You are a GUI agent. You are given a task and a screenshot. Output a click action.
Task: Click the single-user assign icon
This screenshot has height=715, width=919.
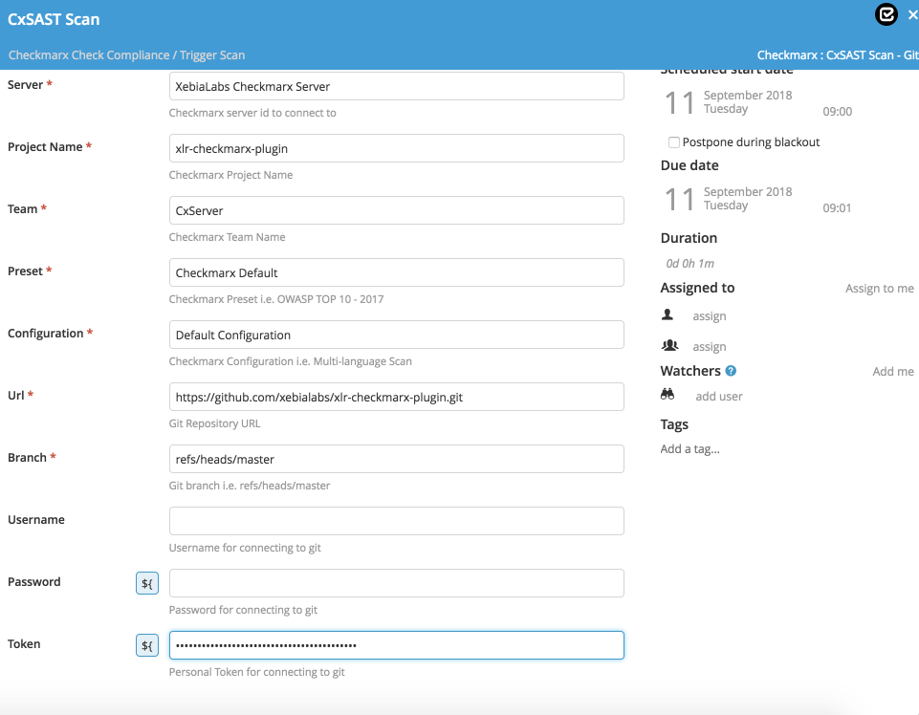(667, 314)
